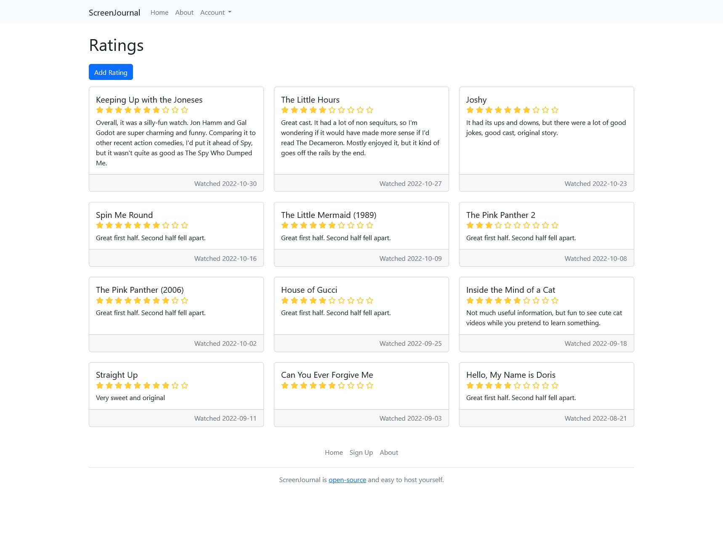Click the ScreenJournal brand logo text
Image resolution: width=723 pixels, height=541 pixels.
(x=114, y=13)
